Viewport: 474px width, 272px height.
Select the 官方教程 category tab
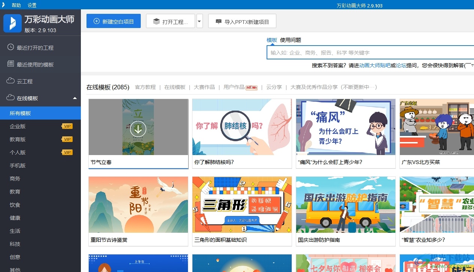point(145,87)
